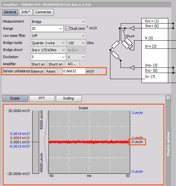This screenshot has height=186, width=176.
Task: Switch to the Connector tab
Action: coord(44,12)
